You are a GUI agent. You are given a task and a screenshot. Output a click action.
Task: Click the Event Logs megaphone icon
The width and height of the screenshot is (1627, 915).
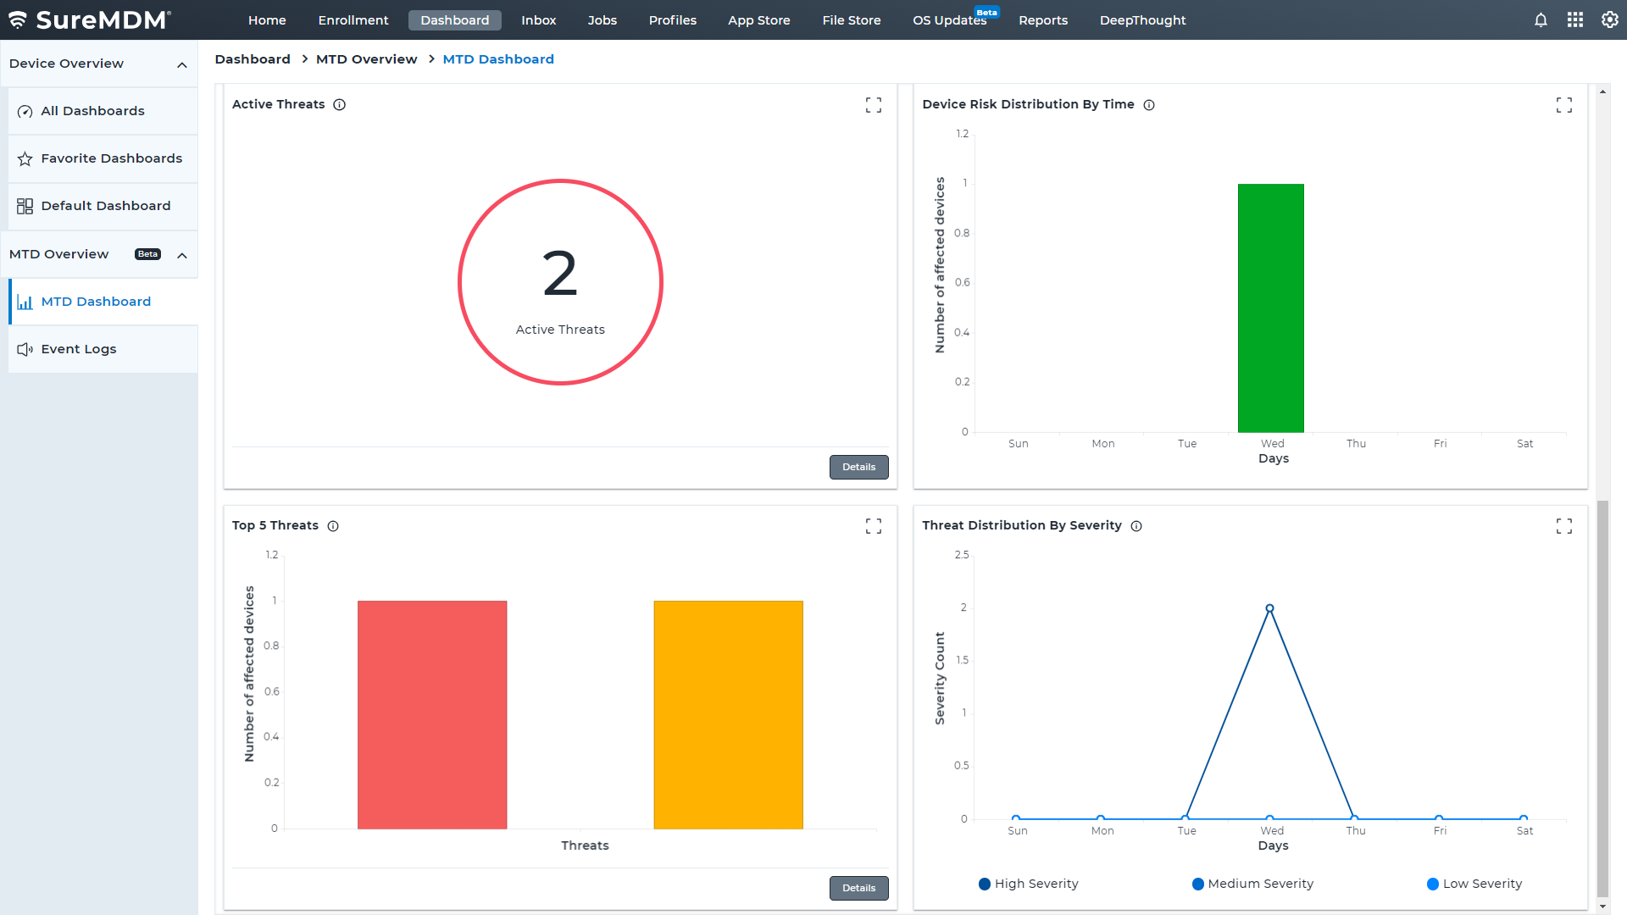pos(25,349)
